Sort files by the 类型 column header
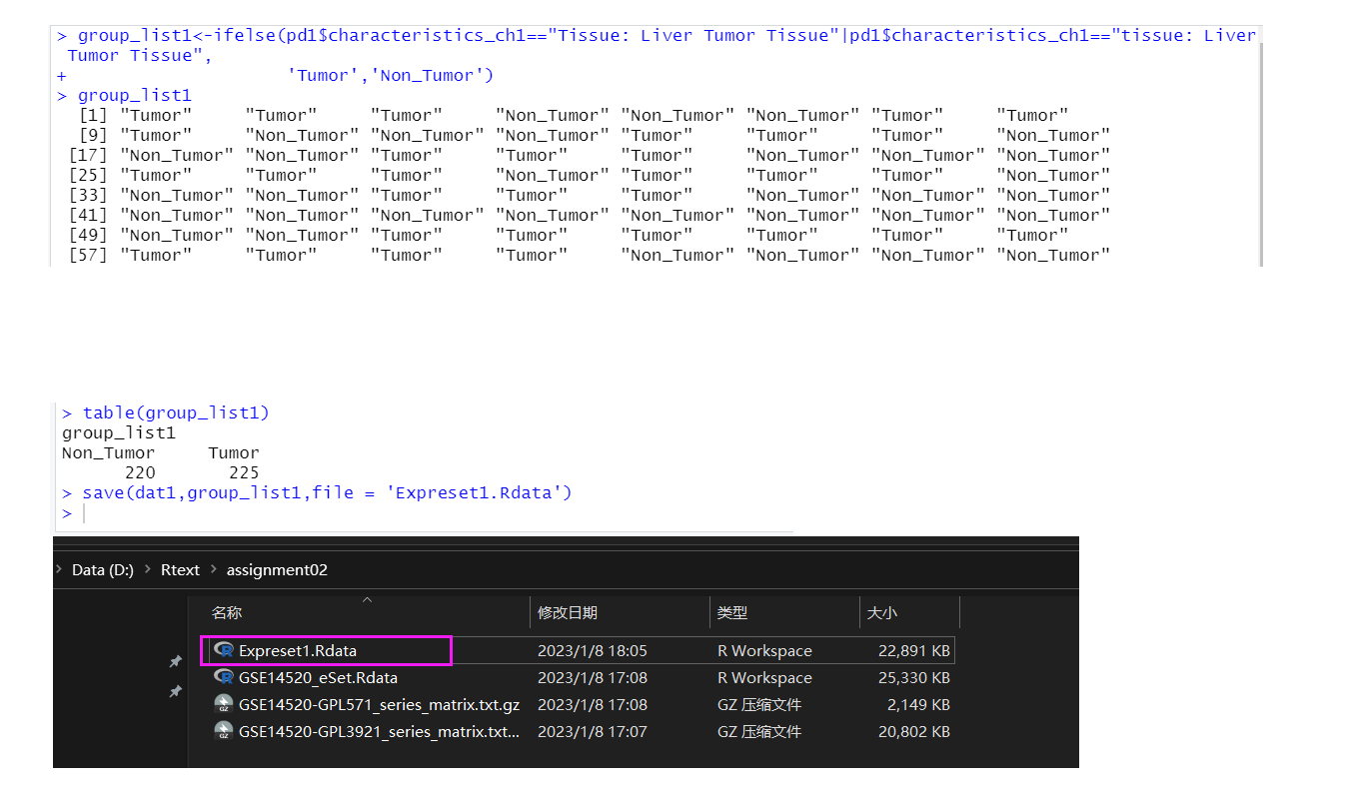The image size is (1349, 798). click(732, 612)
